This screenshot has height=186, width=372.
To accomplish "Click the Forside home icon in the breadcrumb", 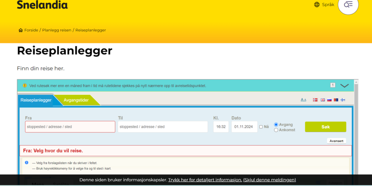I will [21, 30].
